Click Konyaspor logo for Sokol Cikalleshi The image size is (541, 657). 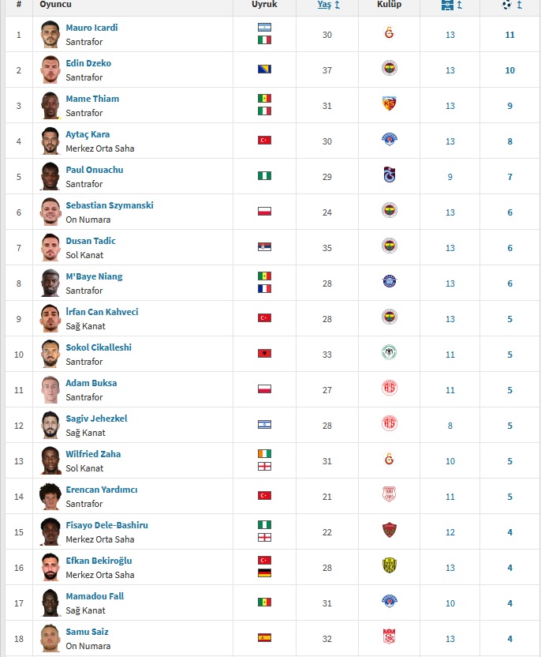coord(389,352)
